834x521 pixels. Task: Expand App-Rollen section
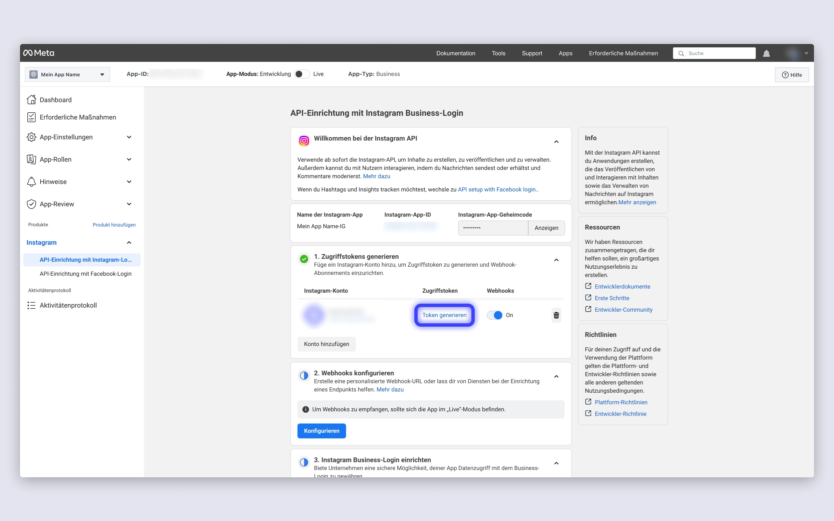coord(129,159)
